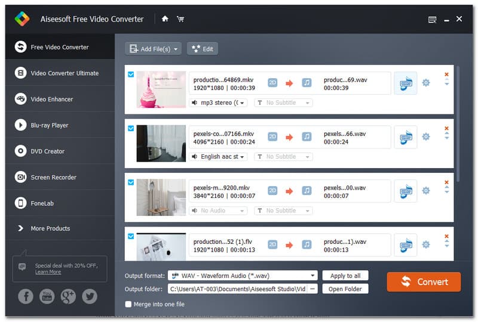This screenshot has width=478, height=322.
Task: Open the Facebook social icon
Action: point(25,296)
